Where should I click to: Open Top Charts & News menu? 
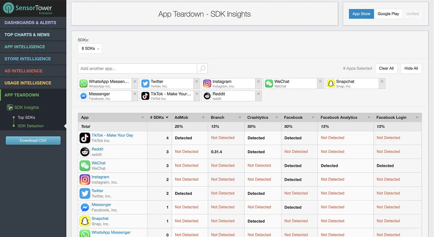(x=33, y=35)
